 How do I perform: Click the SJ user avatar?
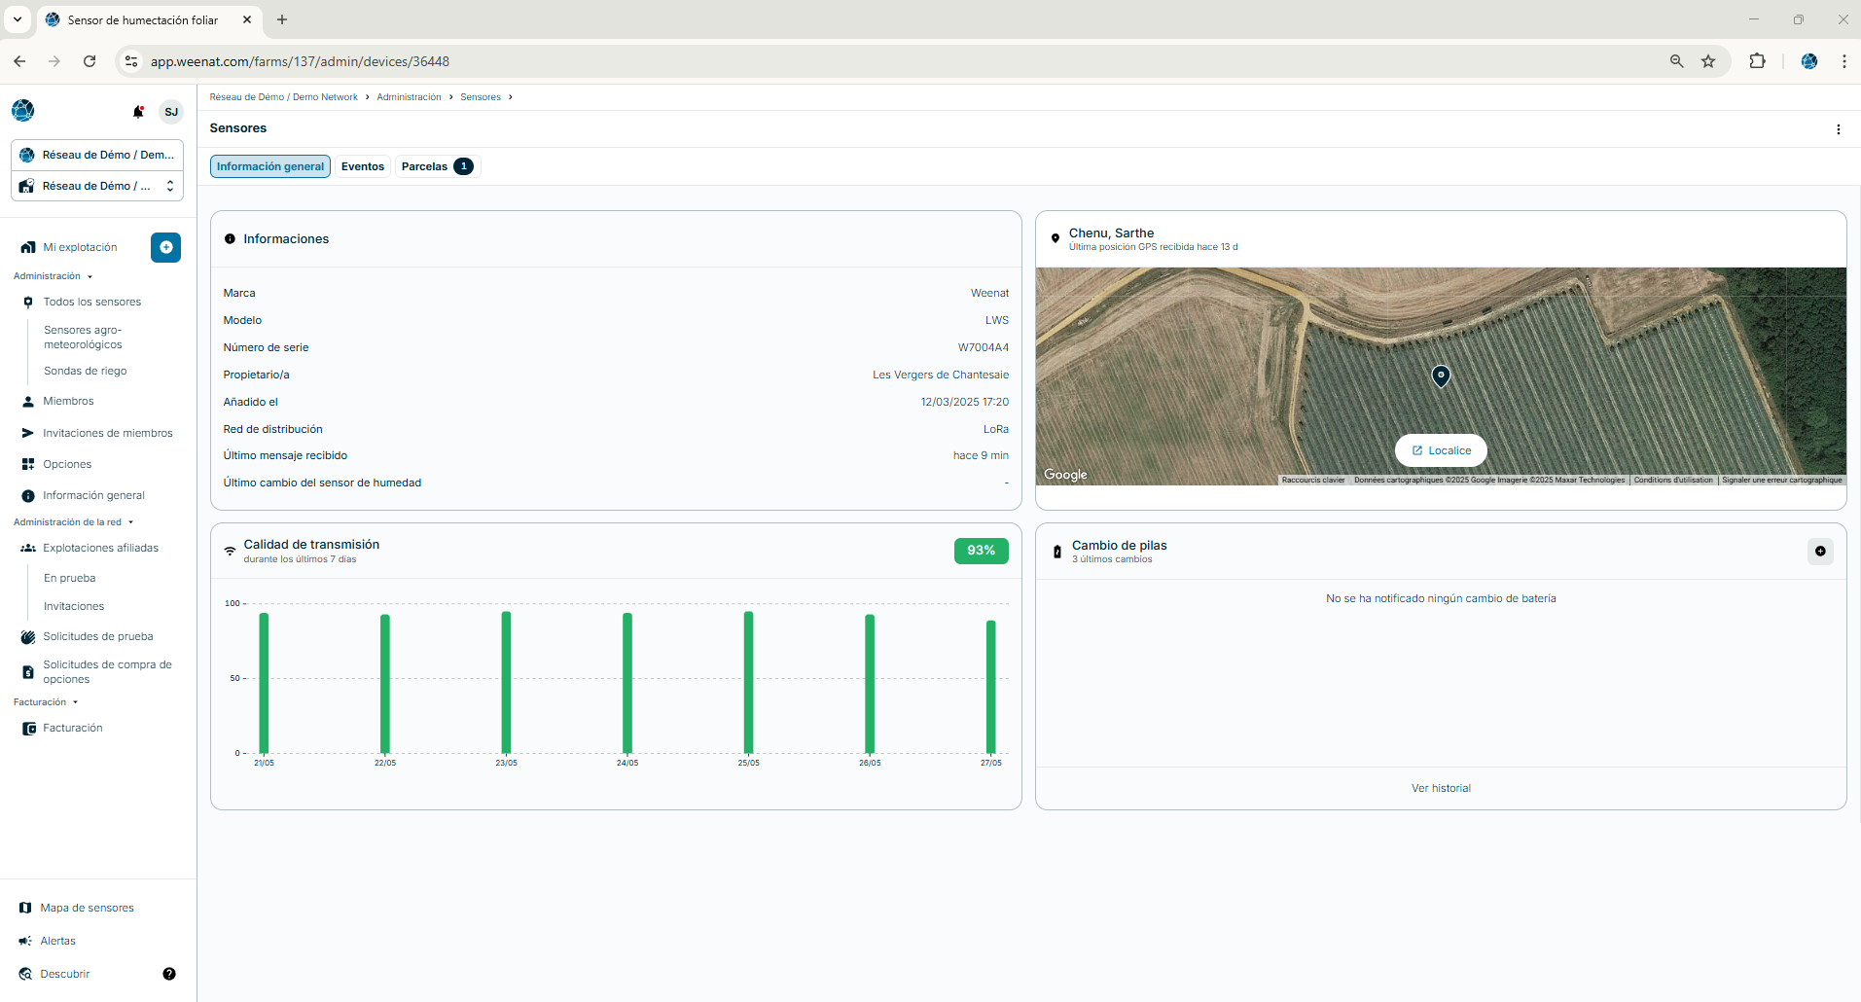click(x=171, y=112)
